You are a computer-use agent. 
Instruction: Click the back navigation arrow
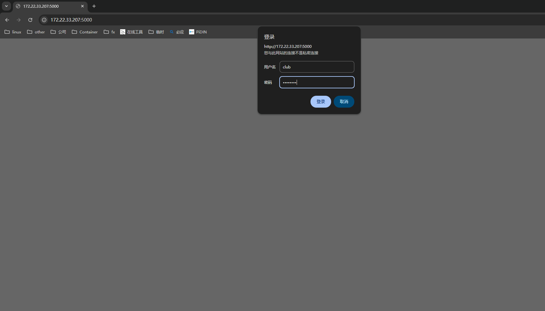[7, 20]
